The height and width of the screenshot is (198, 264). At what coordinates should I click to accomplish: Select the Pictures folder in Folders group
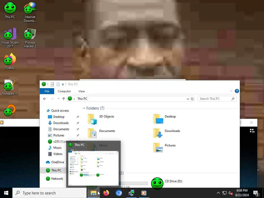point(164,148)
